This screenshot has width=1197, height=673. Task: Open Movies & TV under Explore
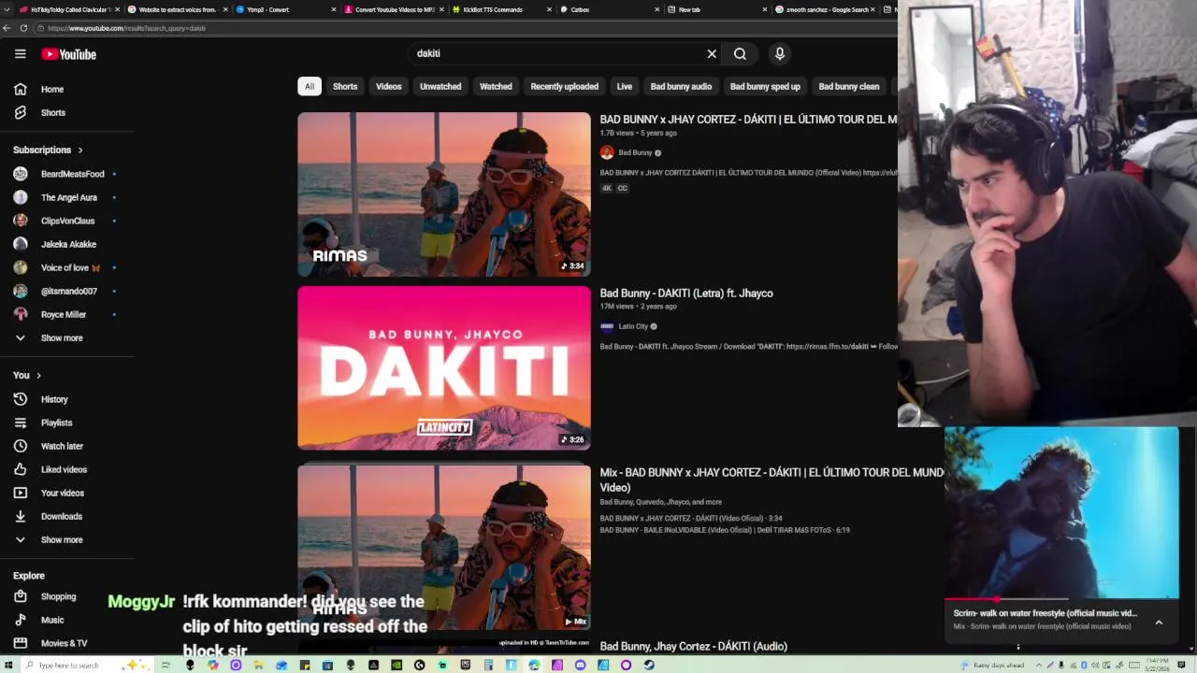click(x=64, y=643)
